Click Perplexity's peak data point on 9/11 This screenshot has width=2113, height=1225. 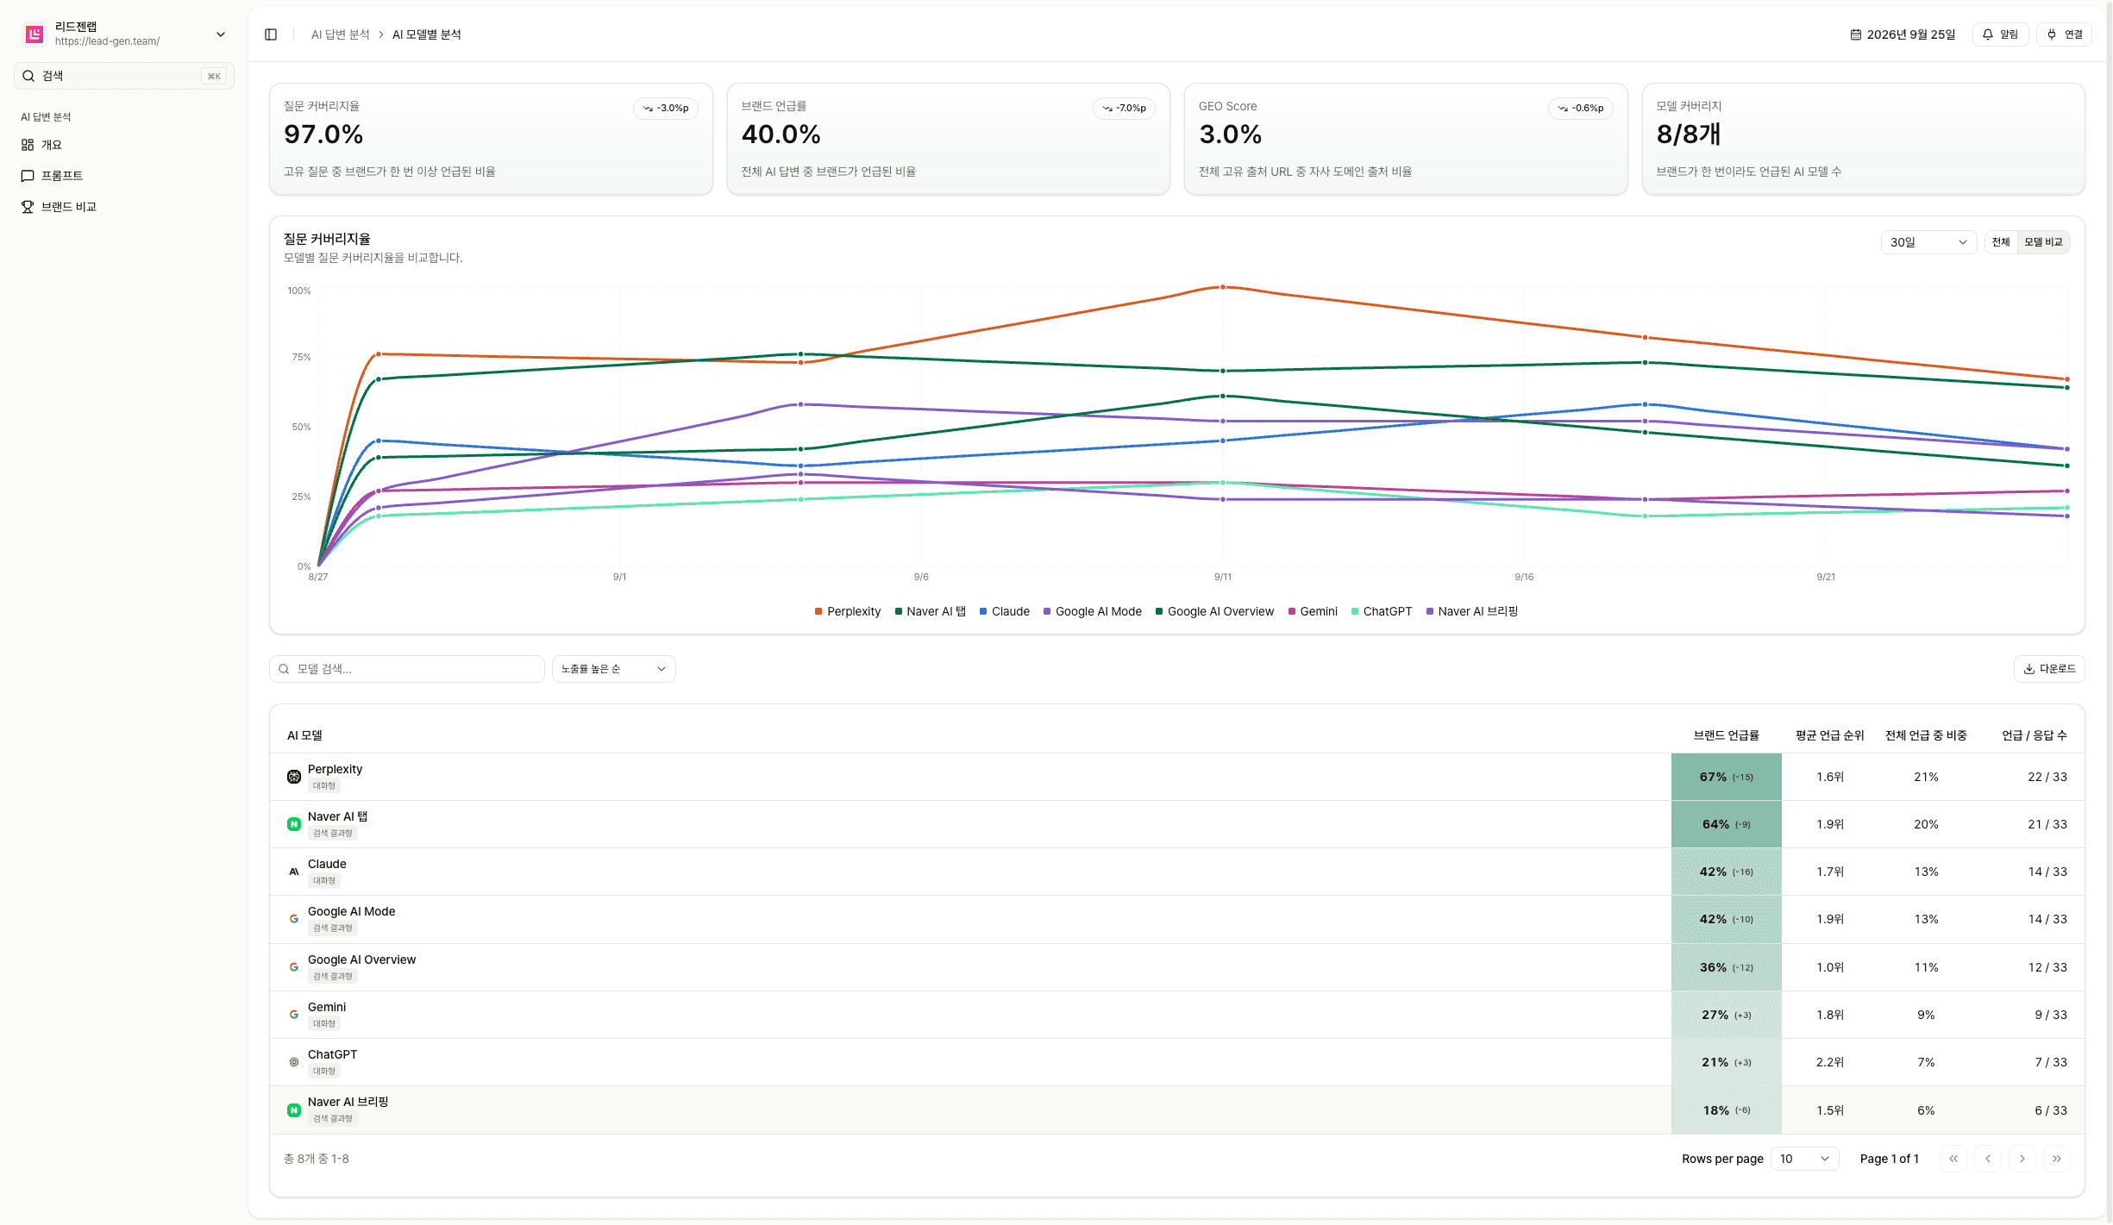coord(1223,287)
